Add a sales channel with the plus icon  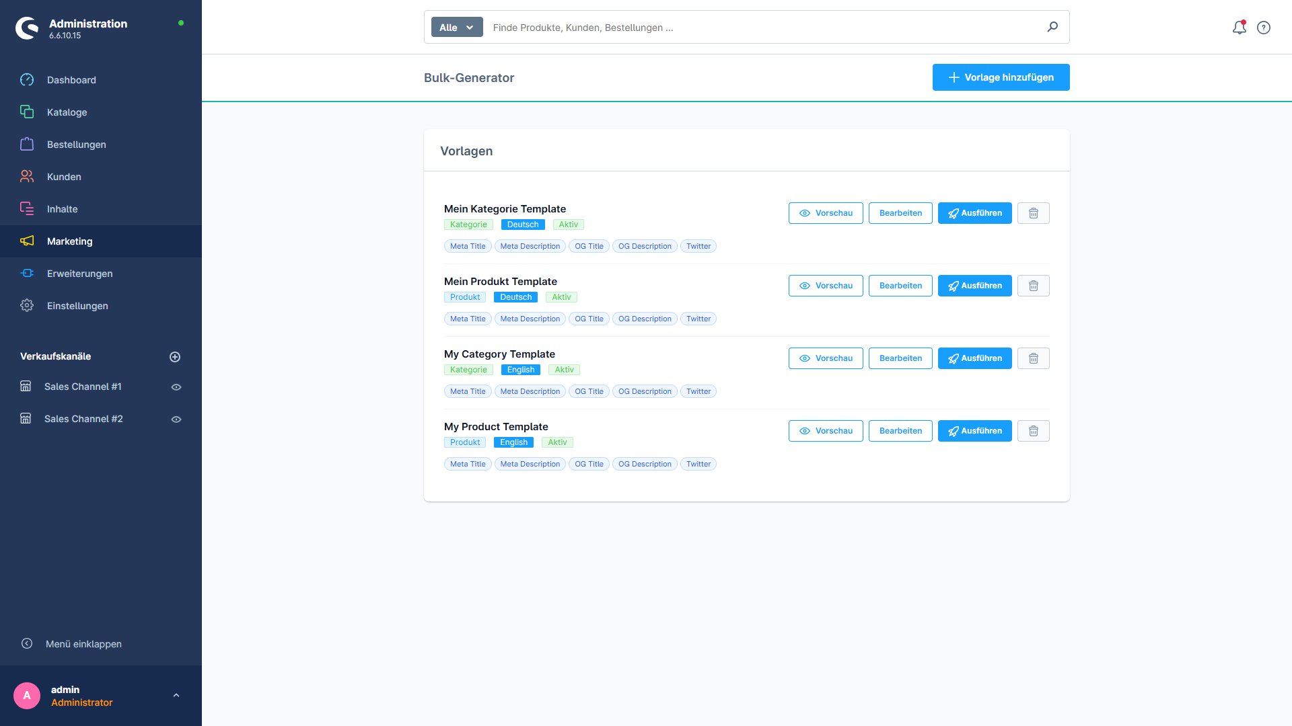pyautogui.click(x=175, y=356)
